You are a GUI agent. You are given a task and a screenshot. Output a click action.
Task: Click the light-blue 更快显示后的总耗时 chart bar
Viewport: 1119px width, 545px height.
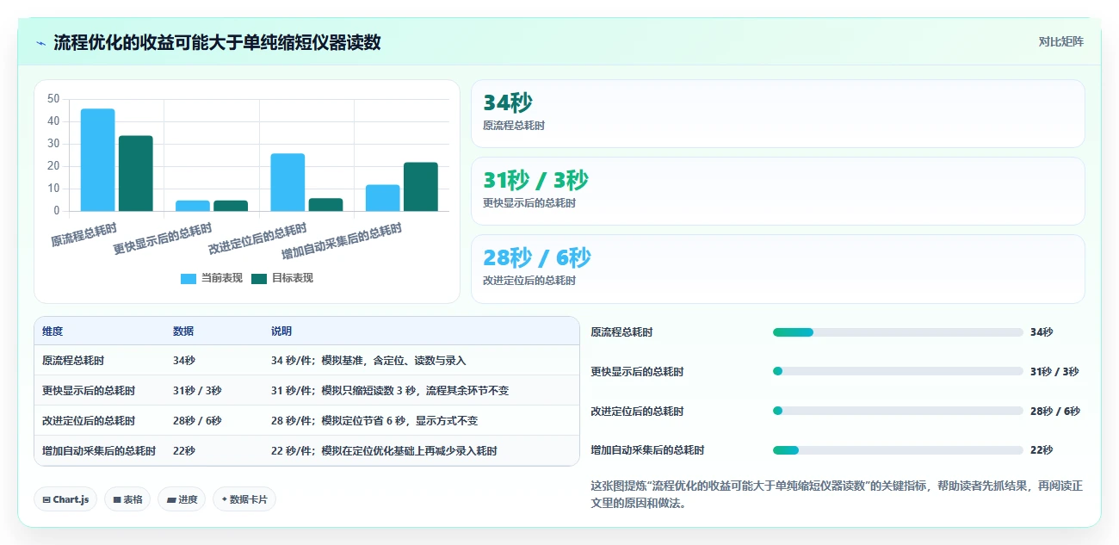(x=193, y=206)
